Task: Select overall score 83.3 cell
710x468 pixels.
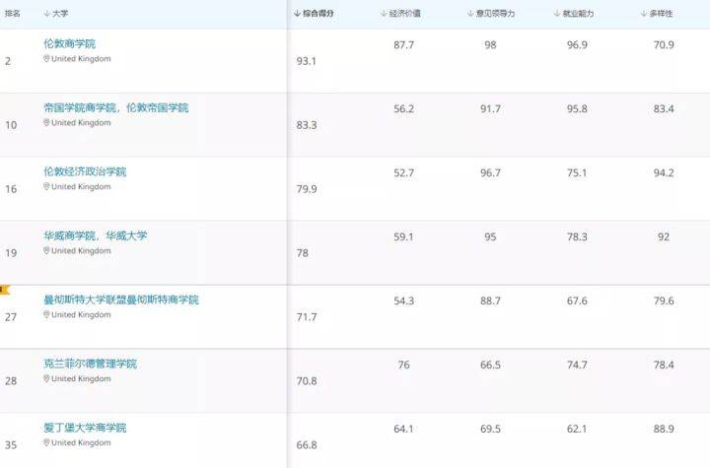Action: pyautogui.click(x=307, y=125)
